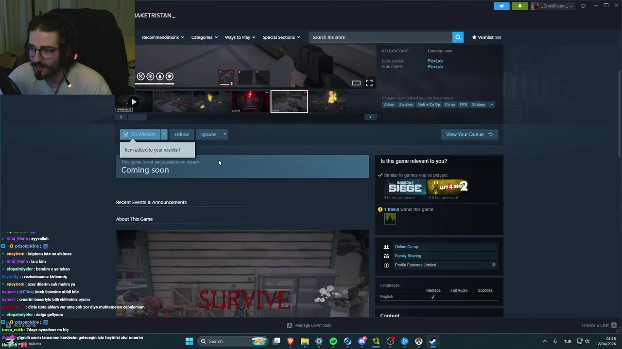Expand the wishlist options arrow
Image resolution: width=622 pixels, height=349 pixels.
point(164,134)
